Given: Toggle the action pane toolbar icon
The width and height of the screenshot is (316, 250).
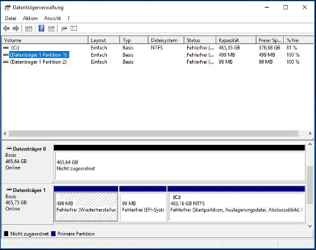Looking at the screenshot, I should click(x=51, y=28).
